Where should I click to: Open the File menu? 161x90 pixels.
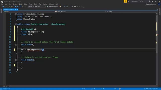[x=2, y=4]
